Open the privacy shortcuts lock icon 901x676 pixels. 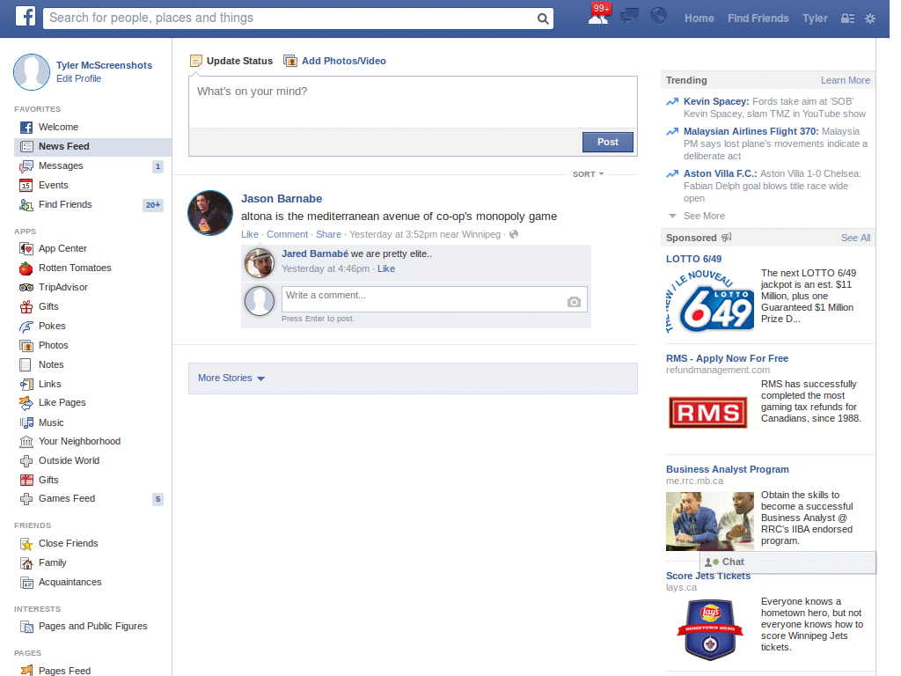point(846,18)
